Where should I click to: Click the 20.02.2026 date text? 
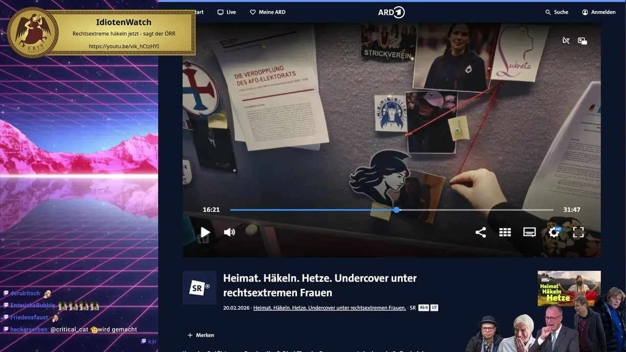[236, 308]
